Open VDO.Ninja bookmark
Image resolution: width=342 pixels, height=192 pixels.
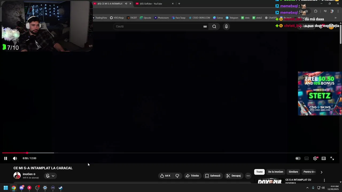[117, 18]
